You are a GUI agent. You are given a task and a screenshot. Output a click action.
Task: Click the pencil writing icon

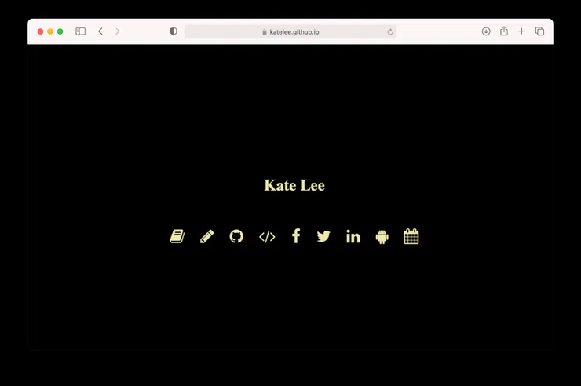tap(206, 236)
